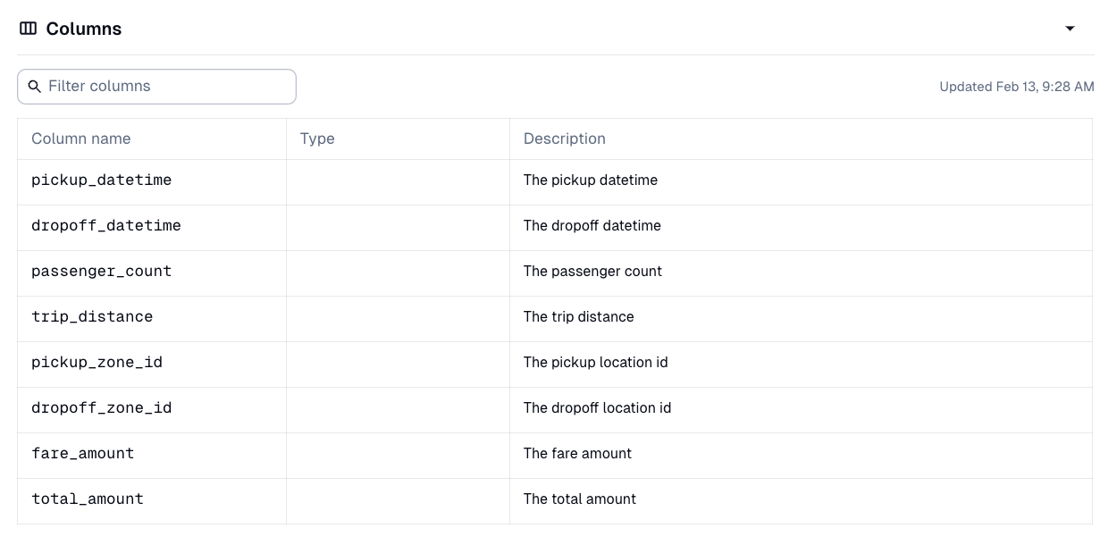The image size is (1117, 545).
Task: Click the magnifier icon in the filter field
Action: coord(35,86)
